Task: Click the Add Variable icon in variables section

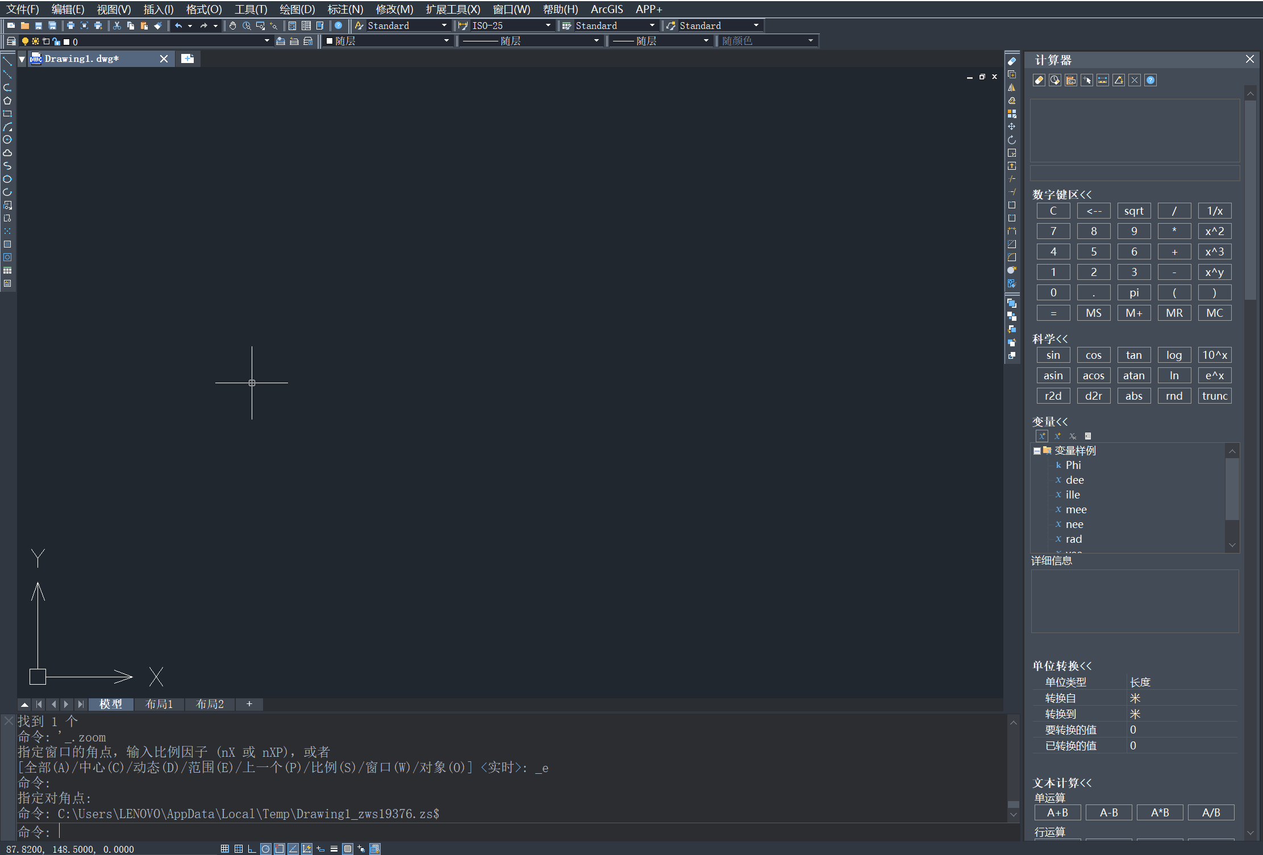Action: tap(1042, 436)
